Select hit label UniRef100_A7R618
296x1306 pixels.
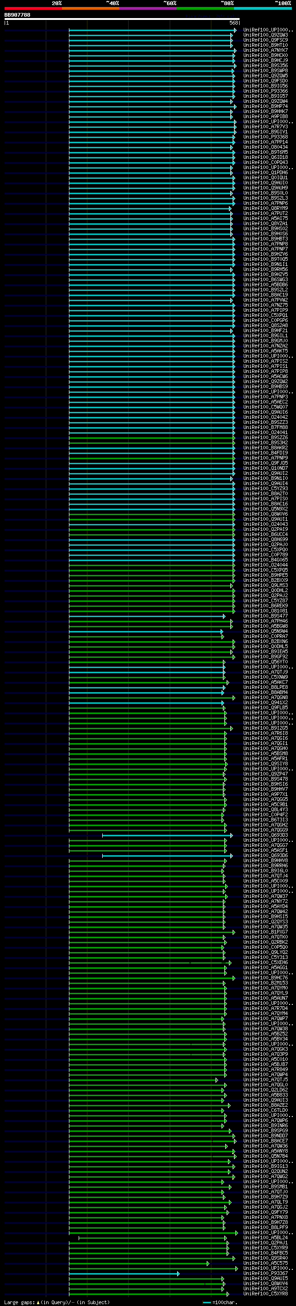click(x=265, y=733)
